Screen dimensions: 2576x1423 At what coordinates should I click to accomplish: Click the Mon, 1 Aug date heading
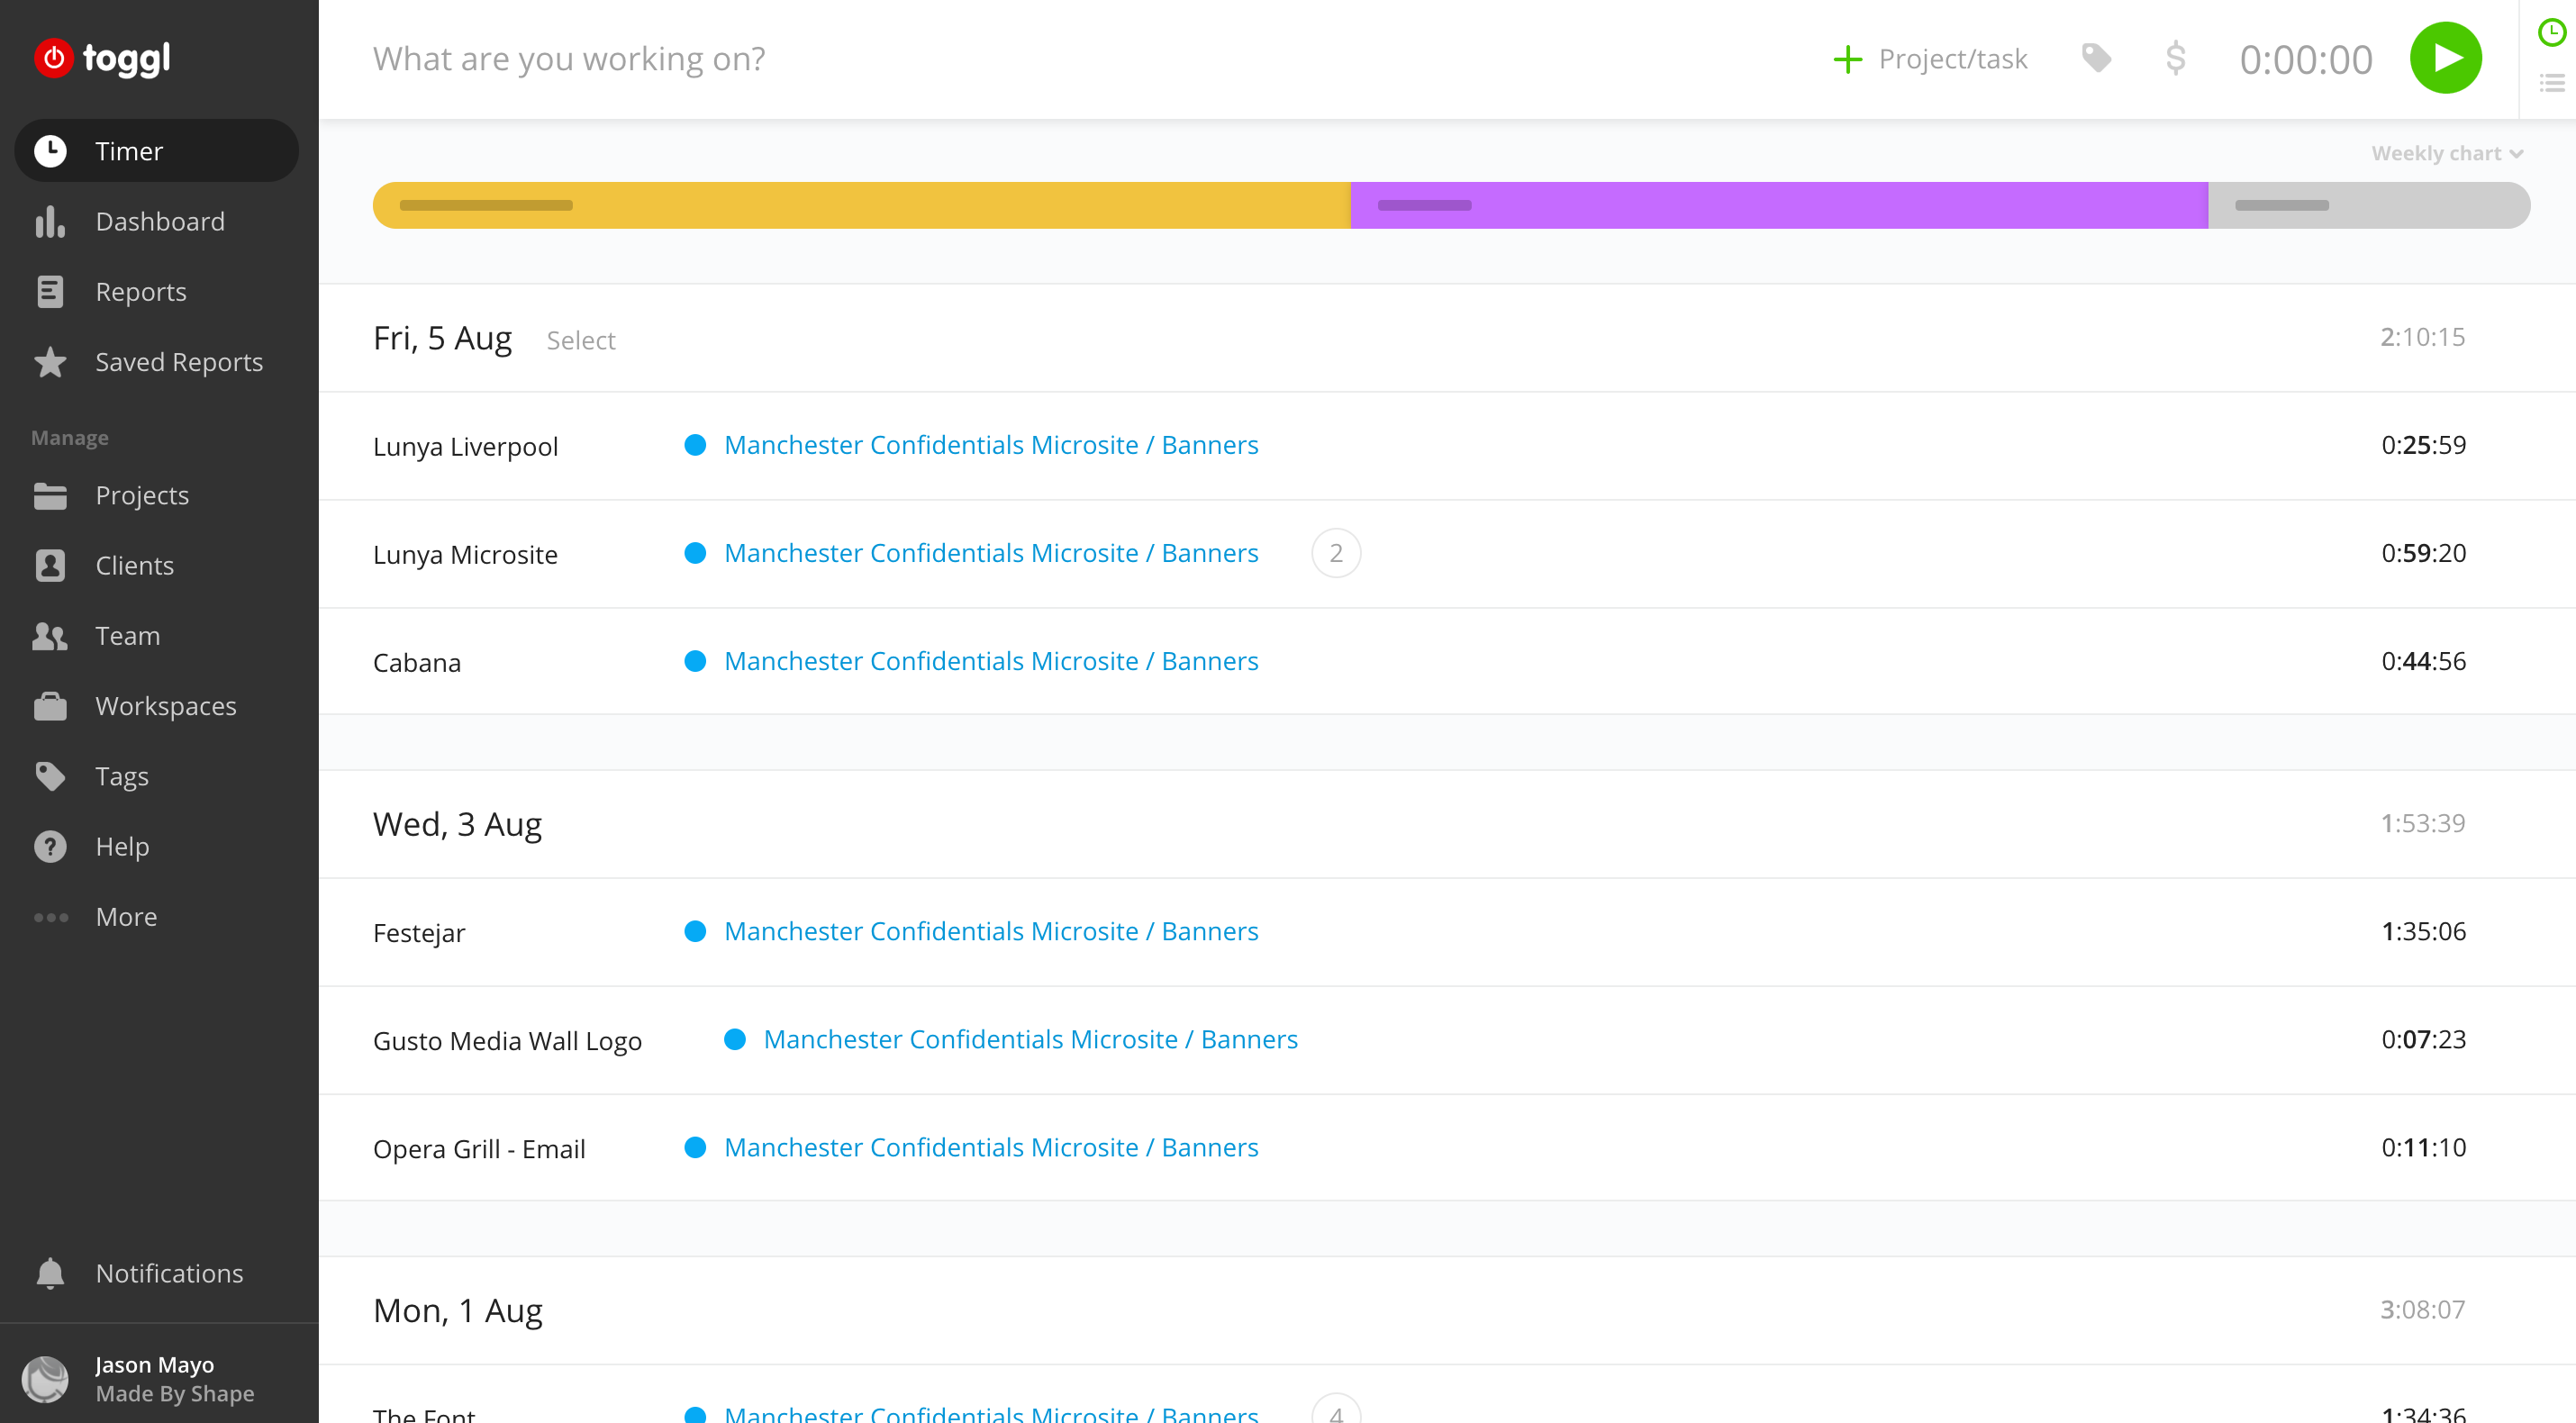(x=457, y=1310)
